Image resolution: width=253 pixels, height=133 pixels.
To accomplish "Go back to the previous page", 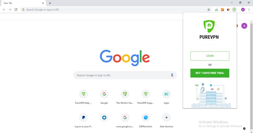I will click(4, 10).
